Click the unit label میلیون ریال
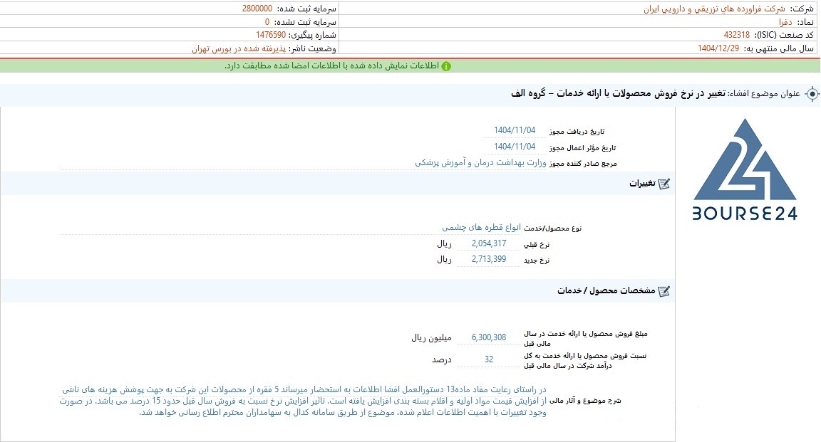Image resolution: width=821 pixels, height=442 pixels. pos(431,338)
